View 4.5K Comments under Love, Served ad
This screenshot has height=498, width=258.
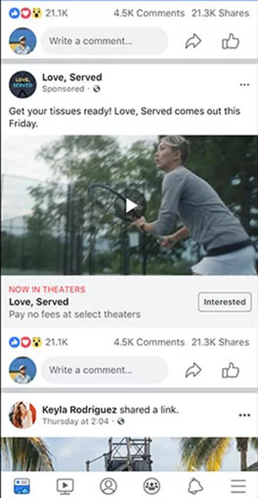[x=149, y=342]
